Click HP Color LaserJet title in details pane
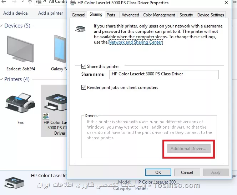 [x=49, y=176]
